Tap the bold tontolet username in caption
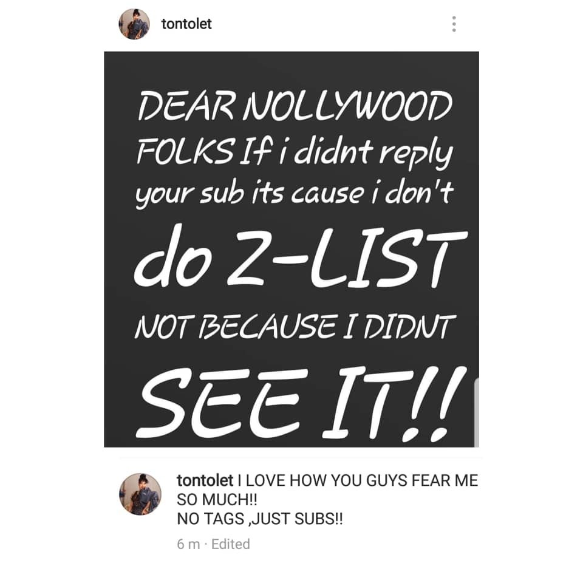Image resolution: width=583 pixels, height=583 pixels. [x=205, y=480]
